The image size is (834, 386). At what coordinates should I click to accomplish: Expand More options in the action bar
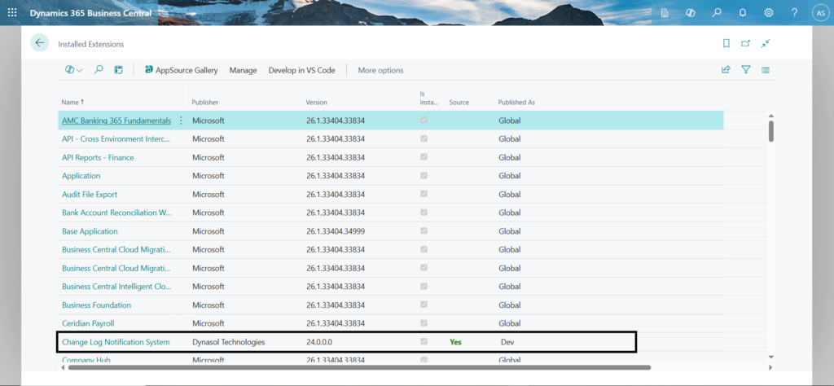click(x=380, y=70)
